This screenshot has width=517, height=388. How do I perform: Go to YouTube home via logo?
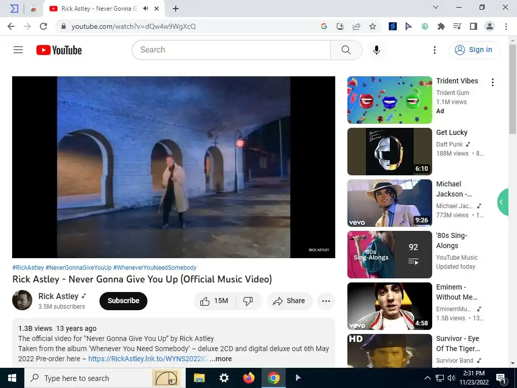[x=59, y=50]
